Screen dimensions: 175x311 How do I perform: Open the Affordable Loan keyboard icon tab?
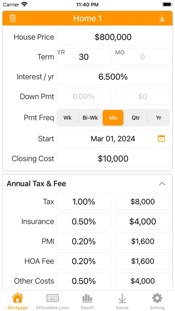[x=53, y=301]
